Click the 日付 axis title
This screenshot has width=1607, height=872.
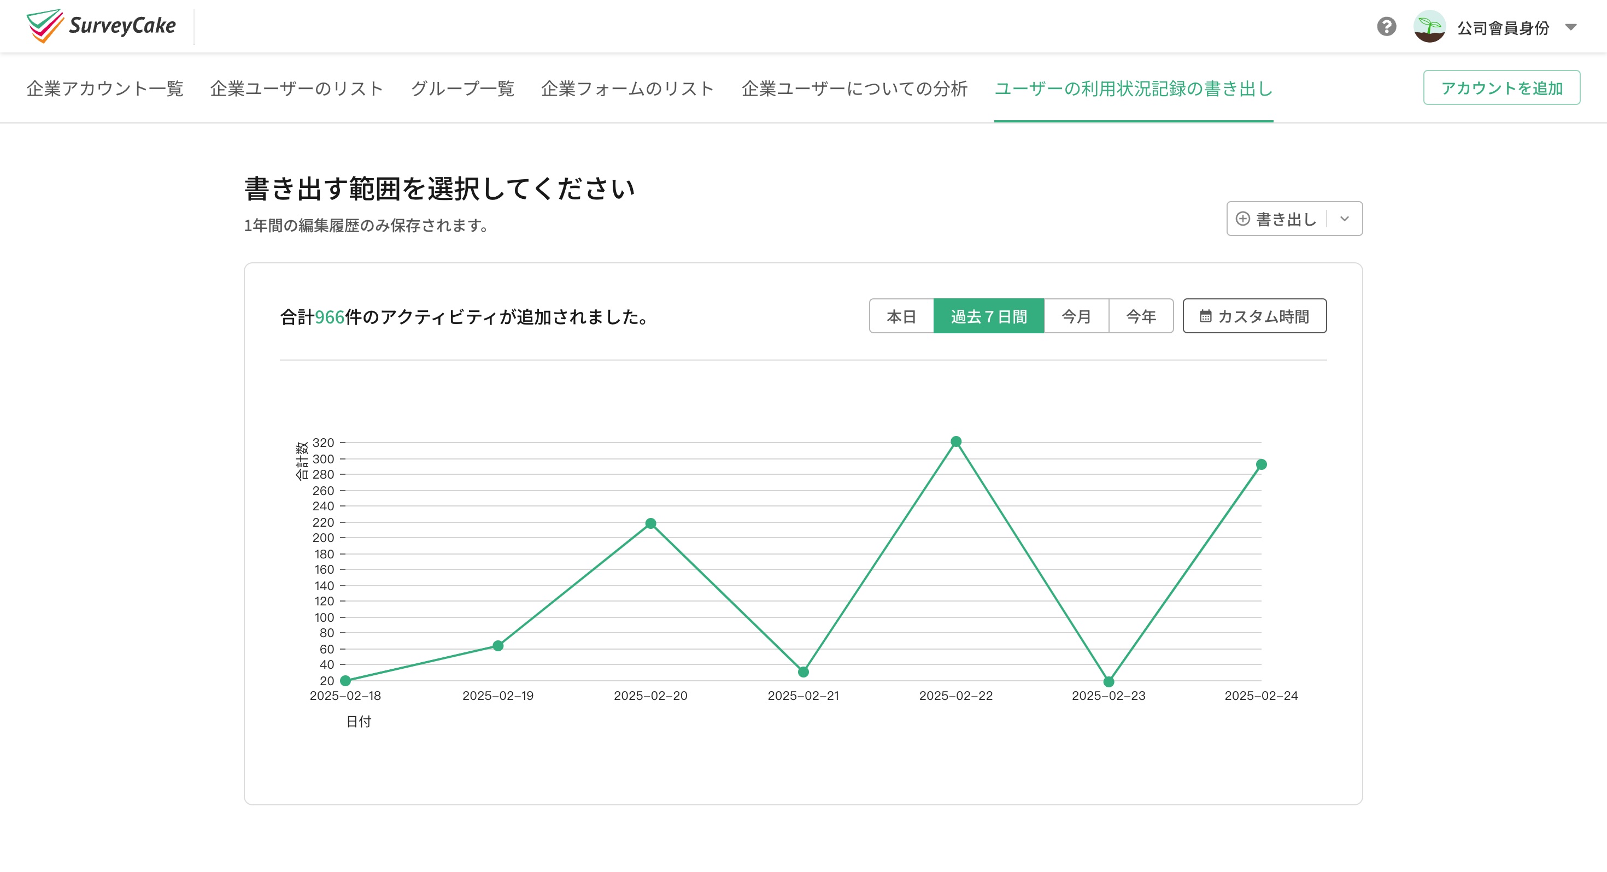[359, 722]
